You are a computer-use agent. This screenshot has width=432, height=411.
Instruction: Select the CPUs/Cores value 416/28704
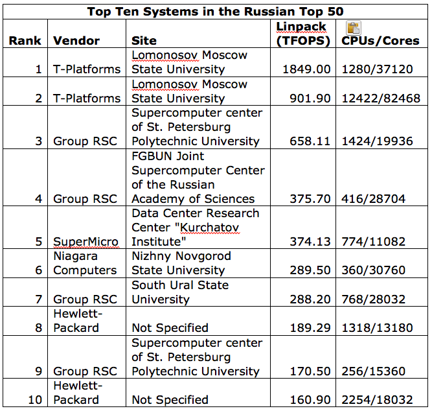(x=373, y=199)
